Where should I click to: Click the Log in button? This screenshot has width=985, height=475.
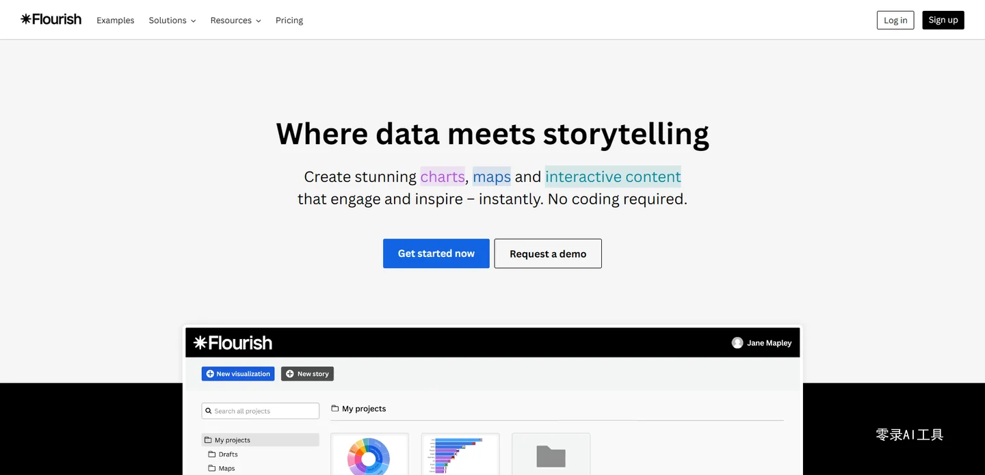coord(895,21)
